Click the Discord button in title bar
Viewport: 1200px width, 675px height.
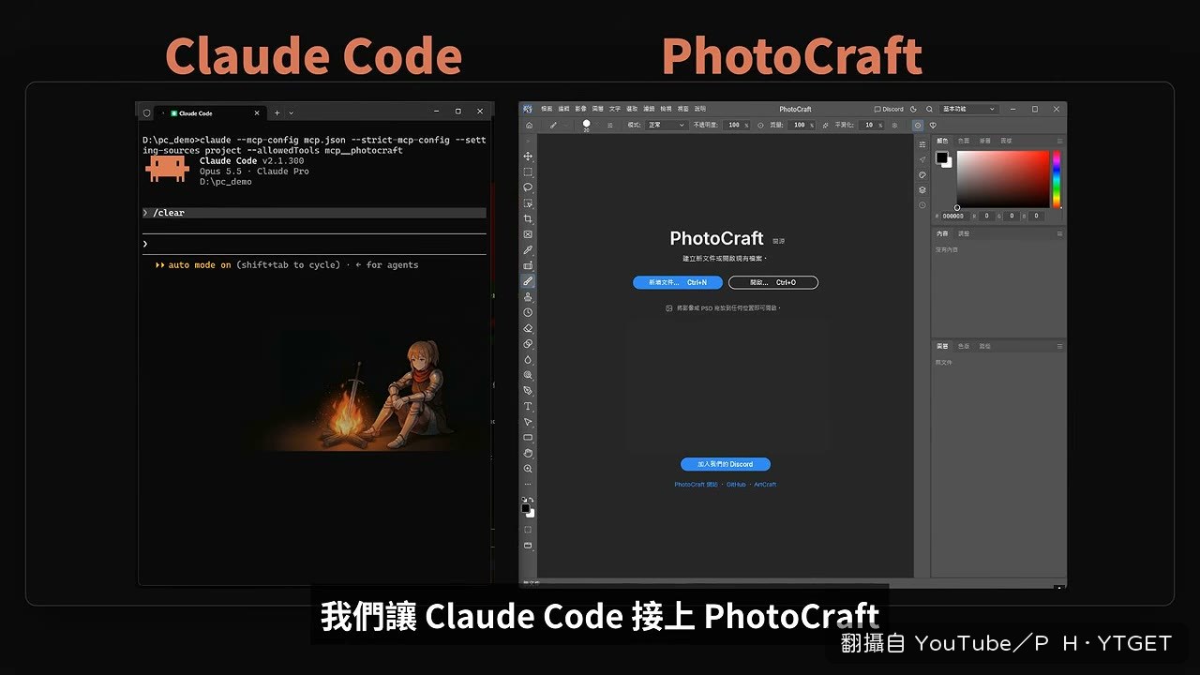point(889,109)
